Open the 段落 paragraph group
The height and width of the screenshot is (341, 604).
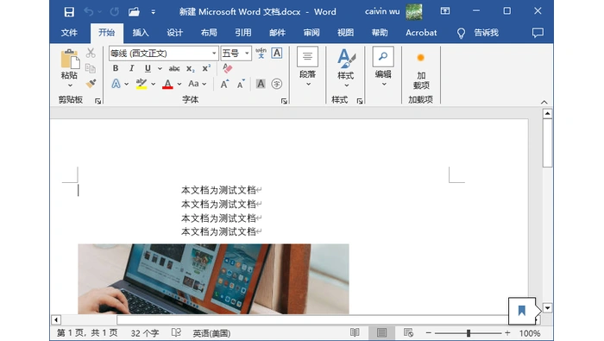307,66
